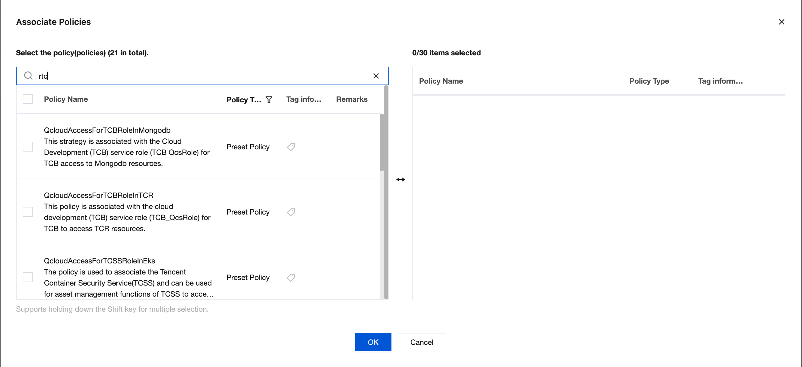Click tag icon for QcloudAccessForTCBRoleInMongodb
Screen dimensions: 802x367
(x=291, y=147)
